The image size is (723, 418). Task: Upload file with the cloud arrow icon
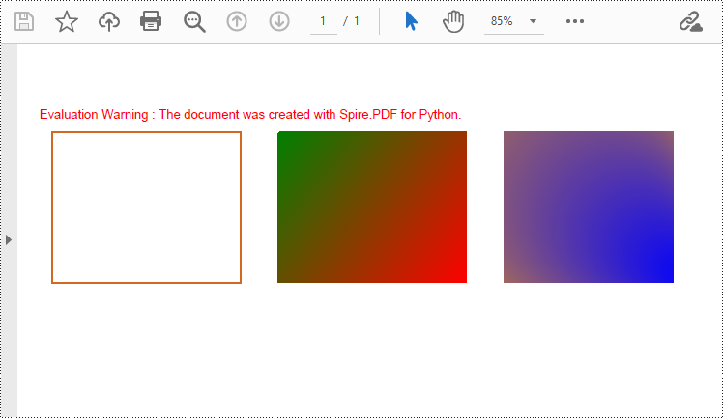109,21
